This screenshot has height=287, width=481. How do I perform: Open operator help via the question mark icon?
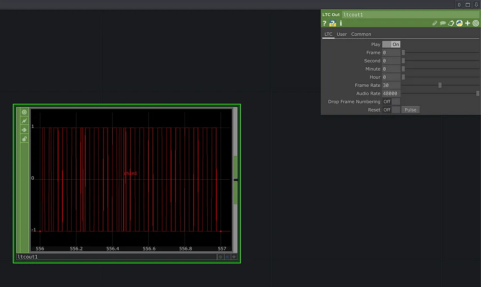point(324,23)
